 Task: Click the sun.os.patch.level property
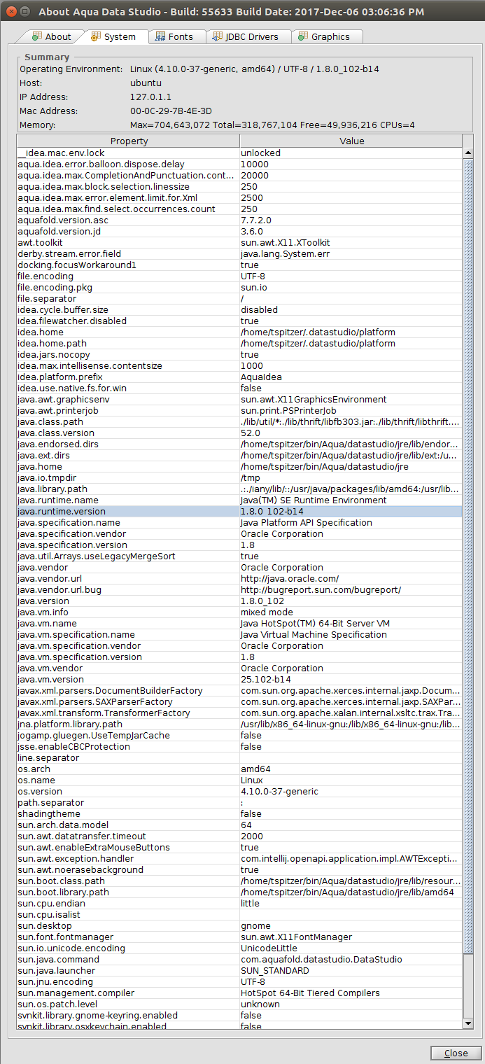click(x=239, y=1004)
